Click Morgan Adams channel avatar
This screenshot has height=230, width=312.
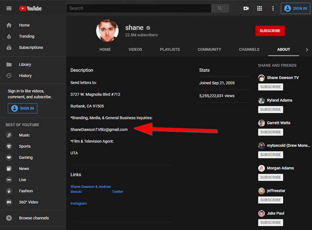(261, 168)
